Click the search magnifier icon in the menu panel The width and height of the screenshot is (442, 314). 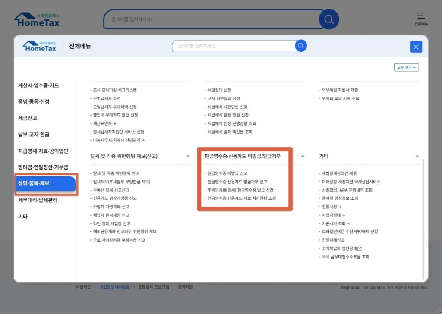tap(301, 46)
